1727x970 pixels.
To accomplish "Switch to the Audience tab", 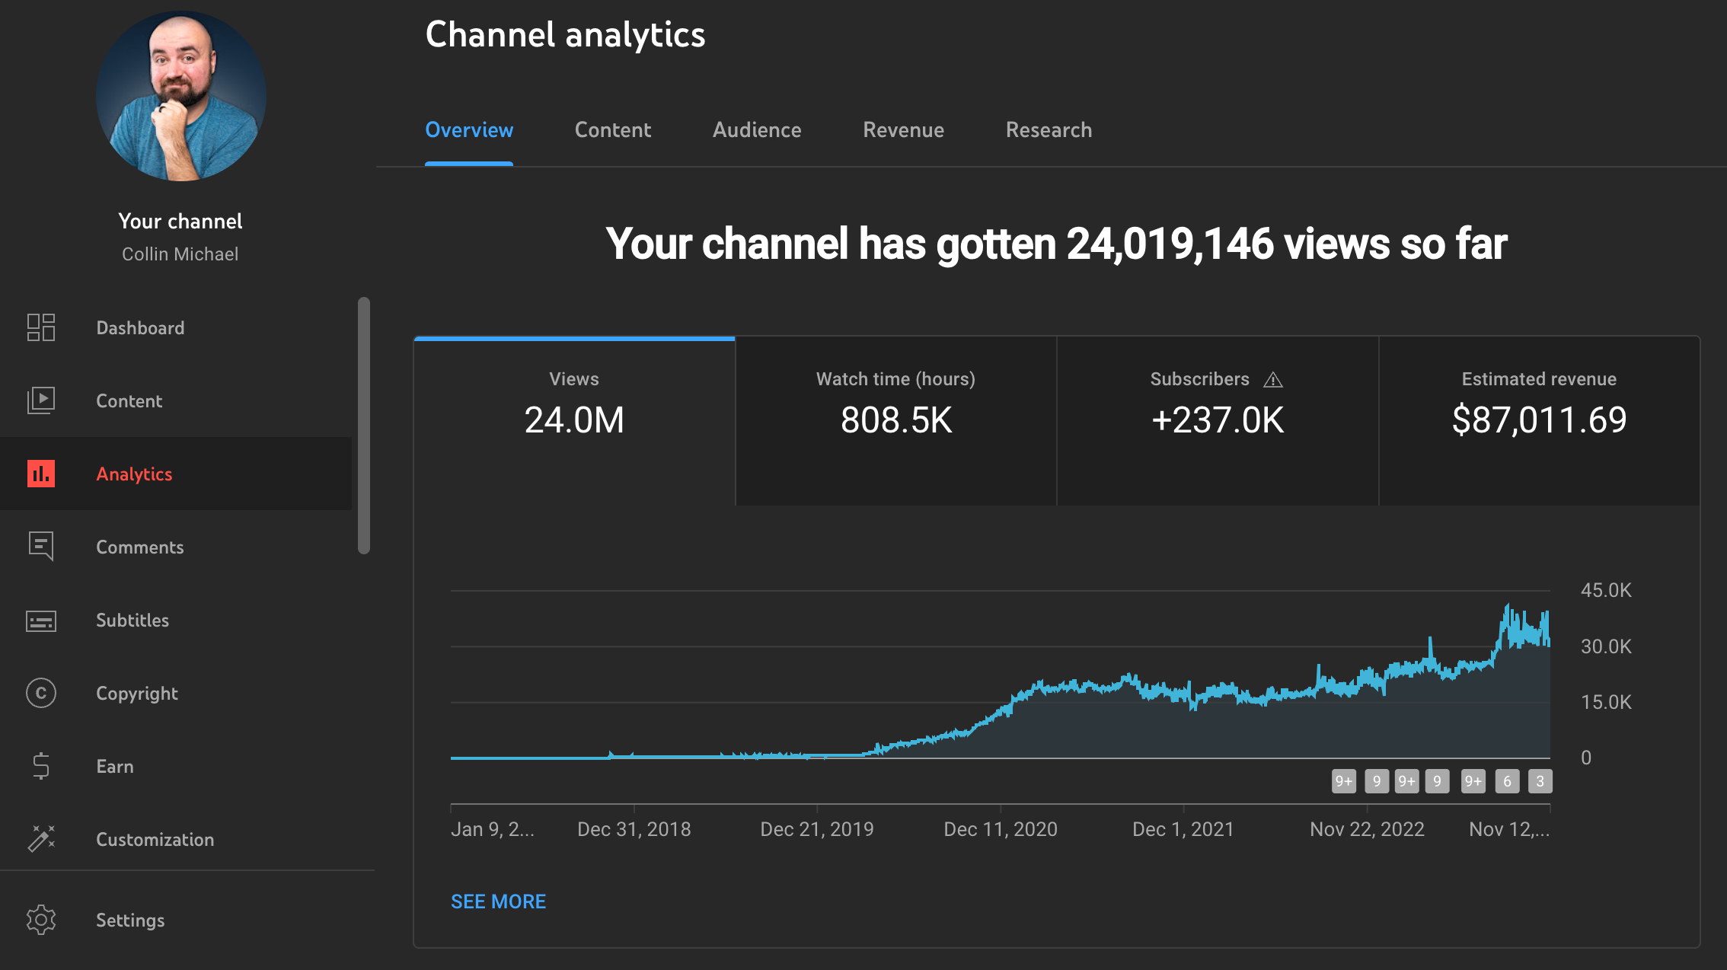I will pyautogui.click(x=757, y=130).
